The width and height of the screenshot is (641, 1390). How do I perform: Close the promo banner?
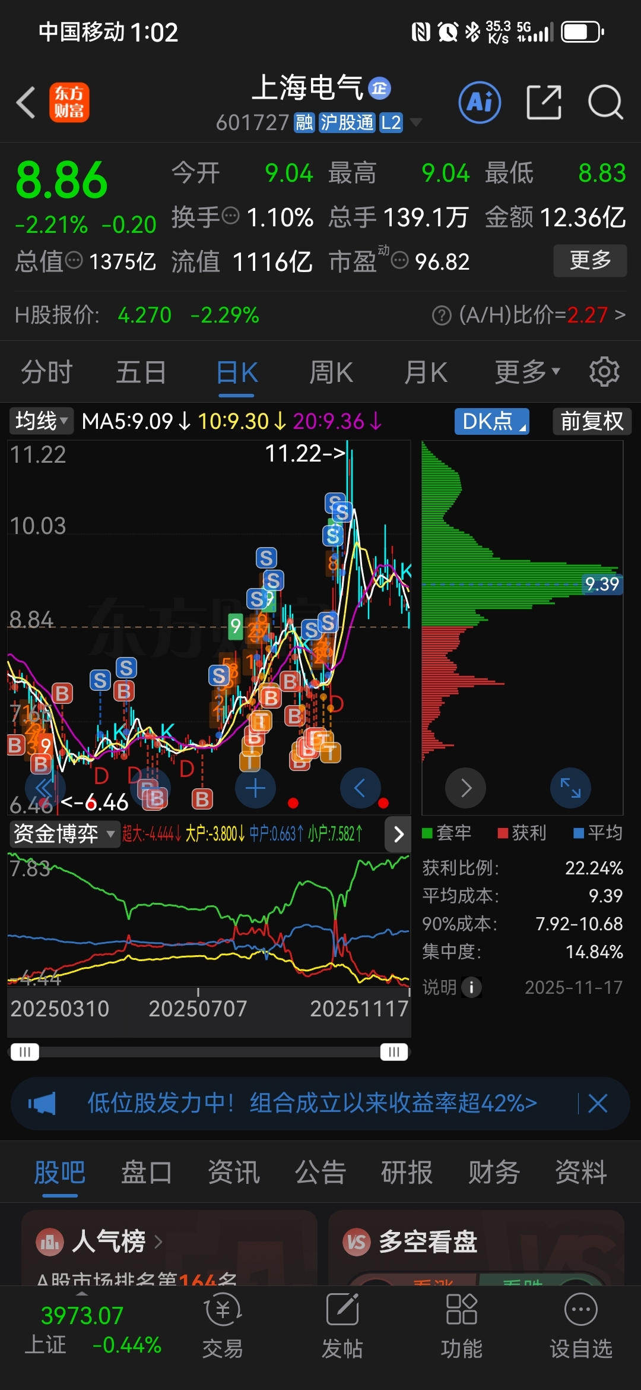pyautogui.click(x=598, y=1103)
